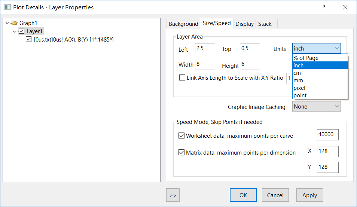
Task: Click the double-arrow expand panel button
Action: coord(173,195)
